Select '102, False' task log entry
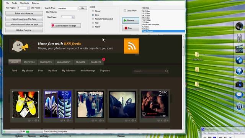The height and width of the screenshot is (138, 245). 146,20
